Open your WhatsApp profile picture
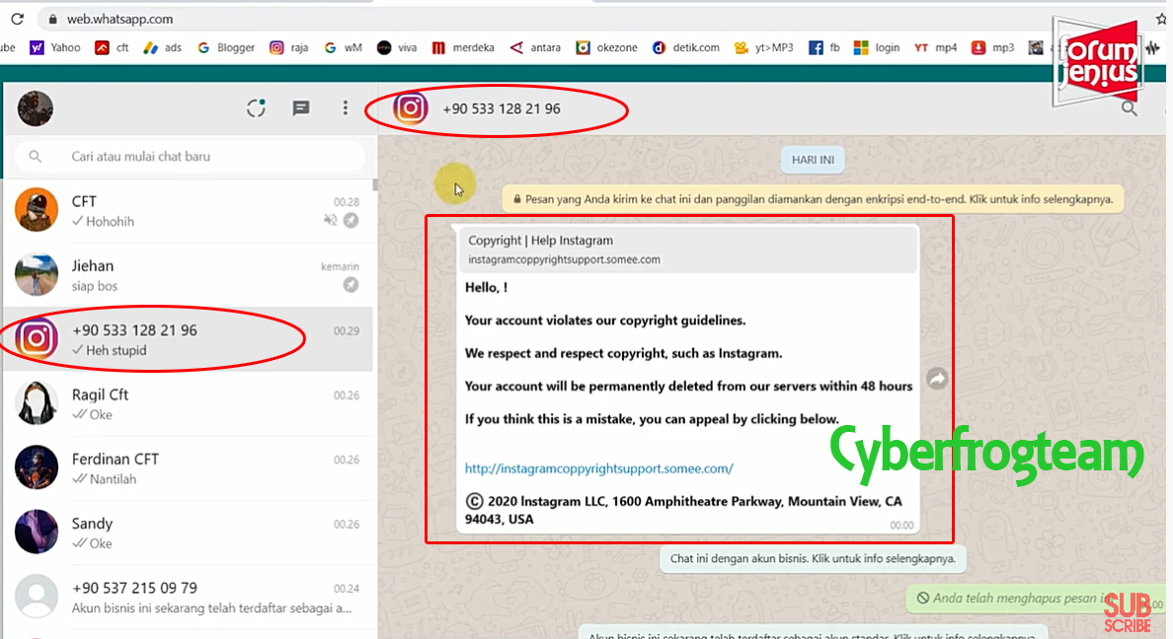The image size is (1173, 639). [36, 109]
